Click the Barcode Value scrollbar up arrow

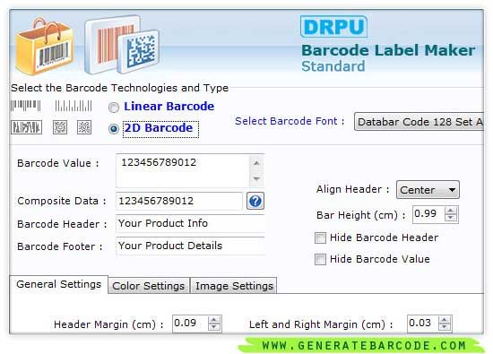point(256,163)
